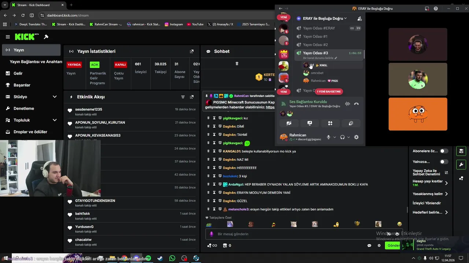
Task: Disconnect from the Discord voice channel
Action: click(357, 104)
